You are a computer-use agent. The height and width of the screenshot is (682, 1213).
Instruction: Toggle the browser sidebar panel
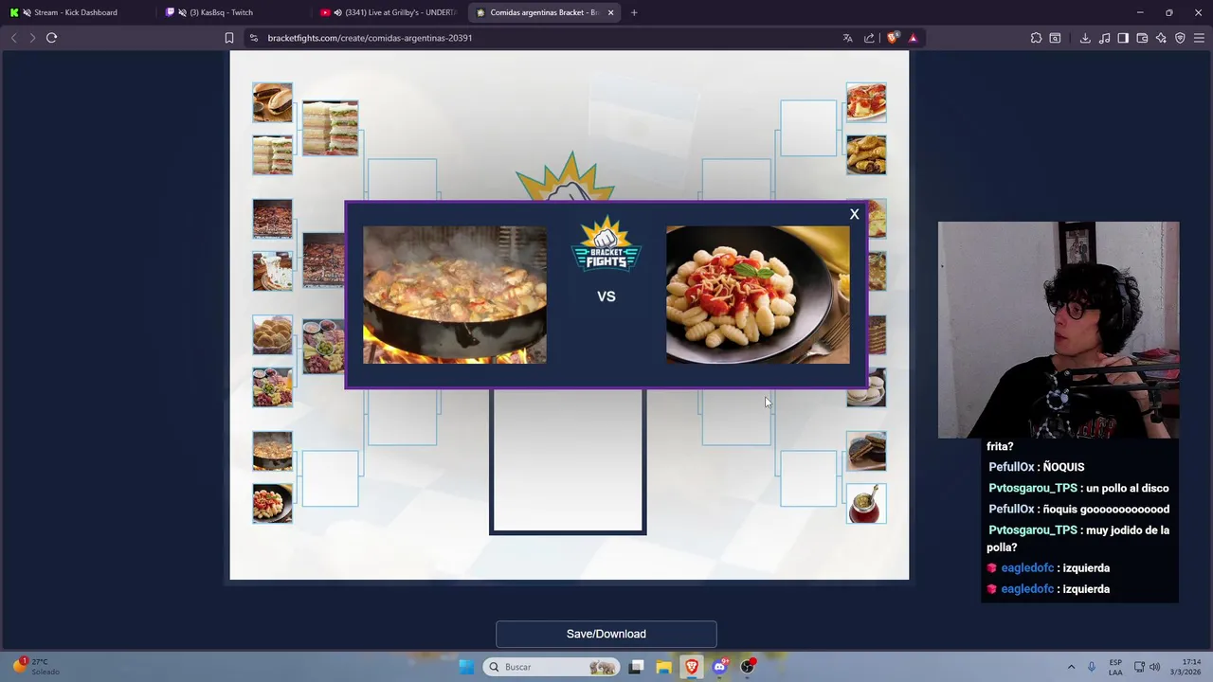1123,38
